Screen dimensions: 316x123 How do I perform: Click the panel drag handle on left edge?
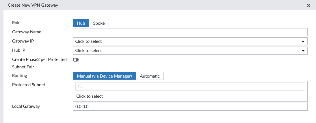pyautogui.click(x=2, y=80)
